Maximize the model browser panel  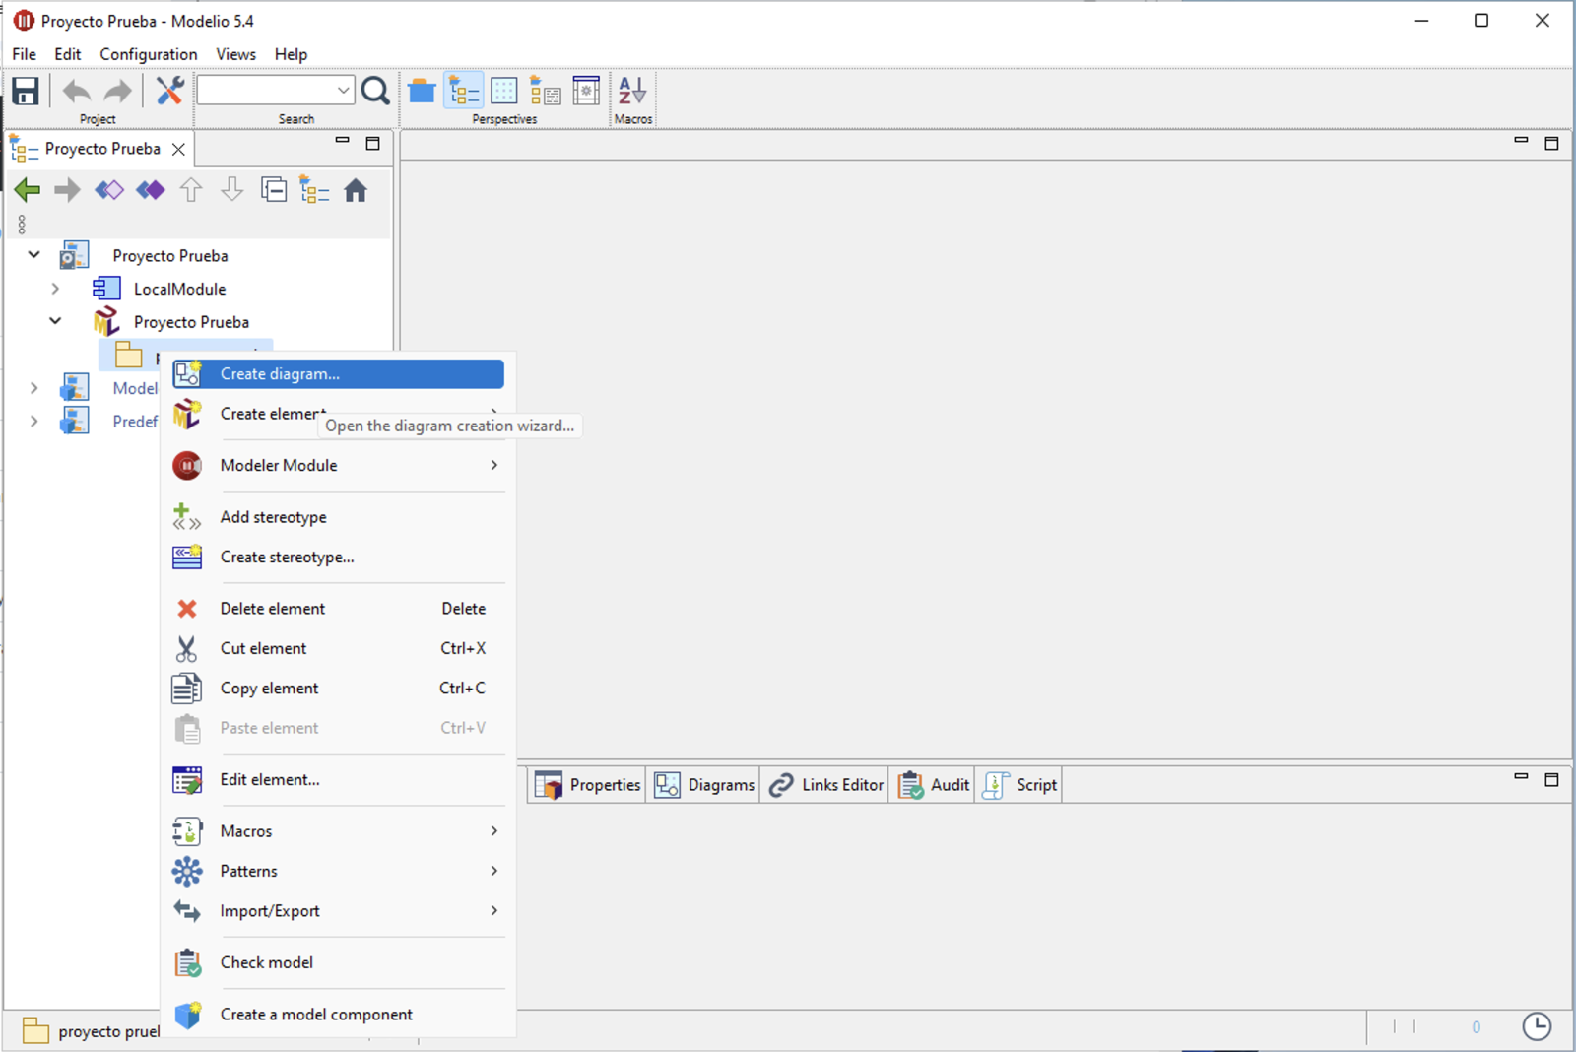coord(372,143)
